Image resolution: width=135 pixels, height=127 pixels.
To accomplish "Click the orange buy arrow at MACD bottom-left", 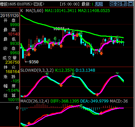I will pos(29,123).
